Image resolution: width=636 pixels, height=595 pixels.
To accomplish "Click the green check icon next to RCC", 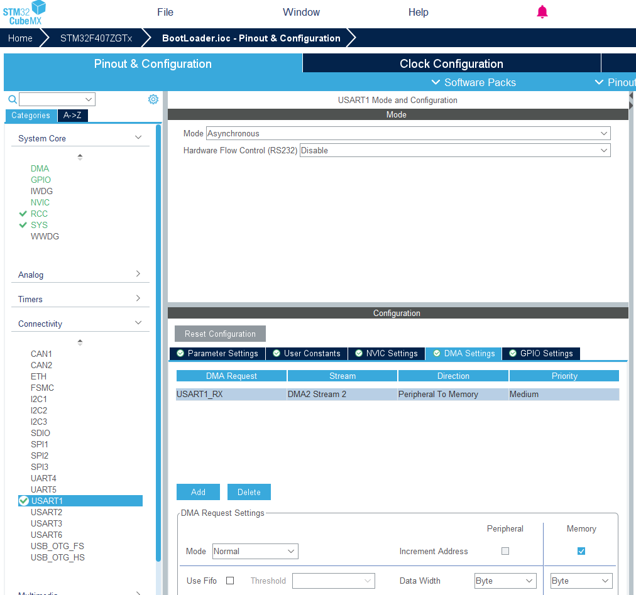I will 23,214.
